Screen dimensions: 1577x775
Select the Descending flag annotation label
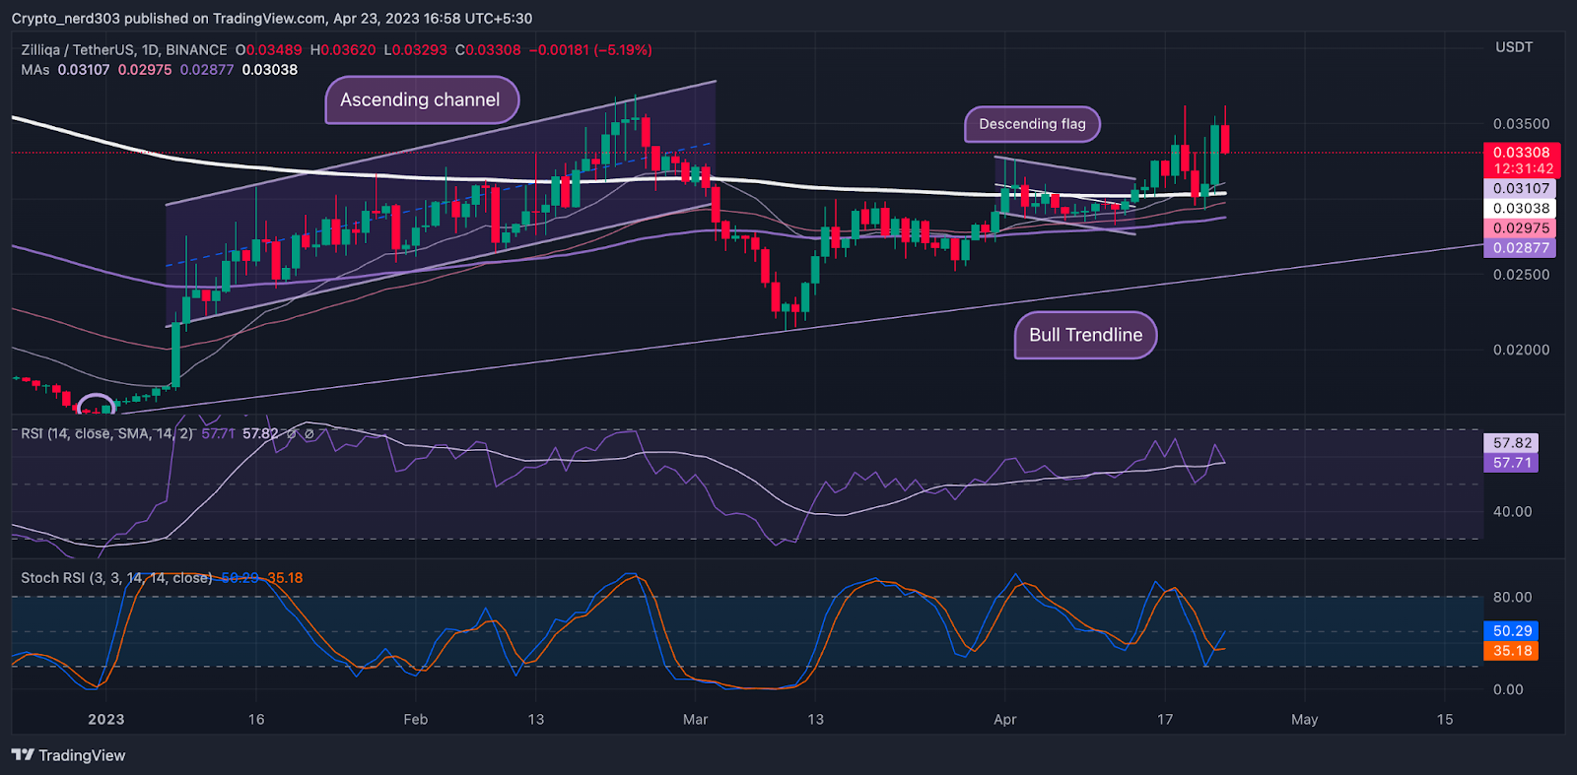[x=1032, y=124]
